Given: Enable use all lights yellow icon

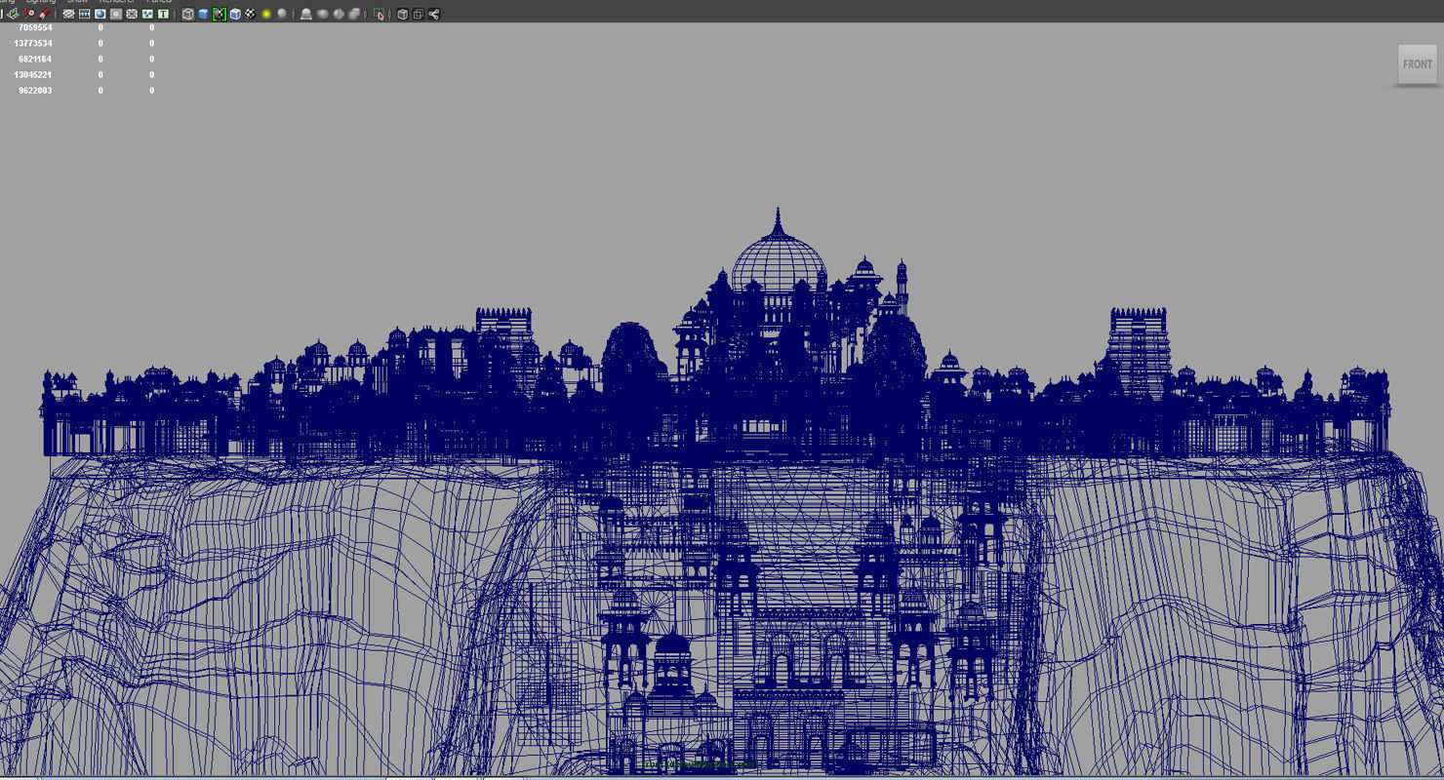Looking at the screenshot, I should pos(266,14).
